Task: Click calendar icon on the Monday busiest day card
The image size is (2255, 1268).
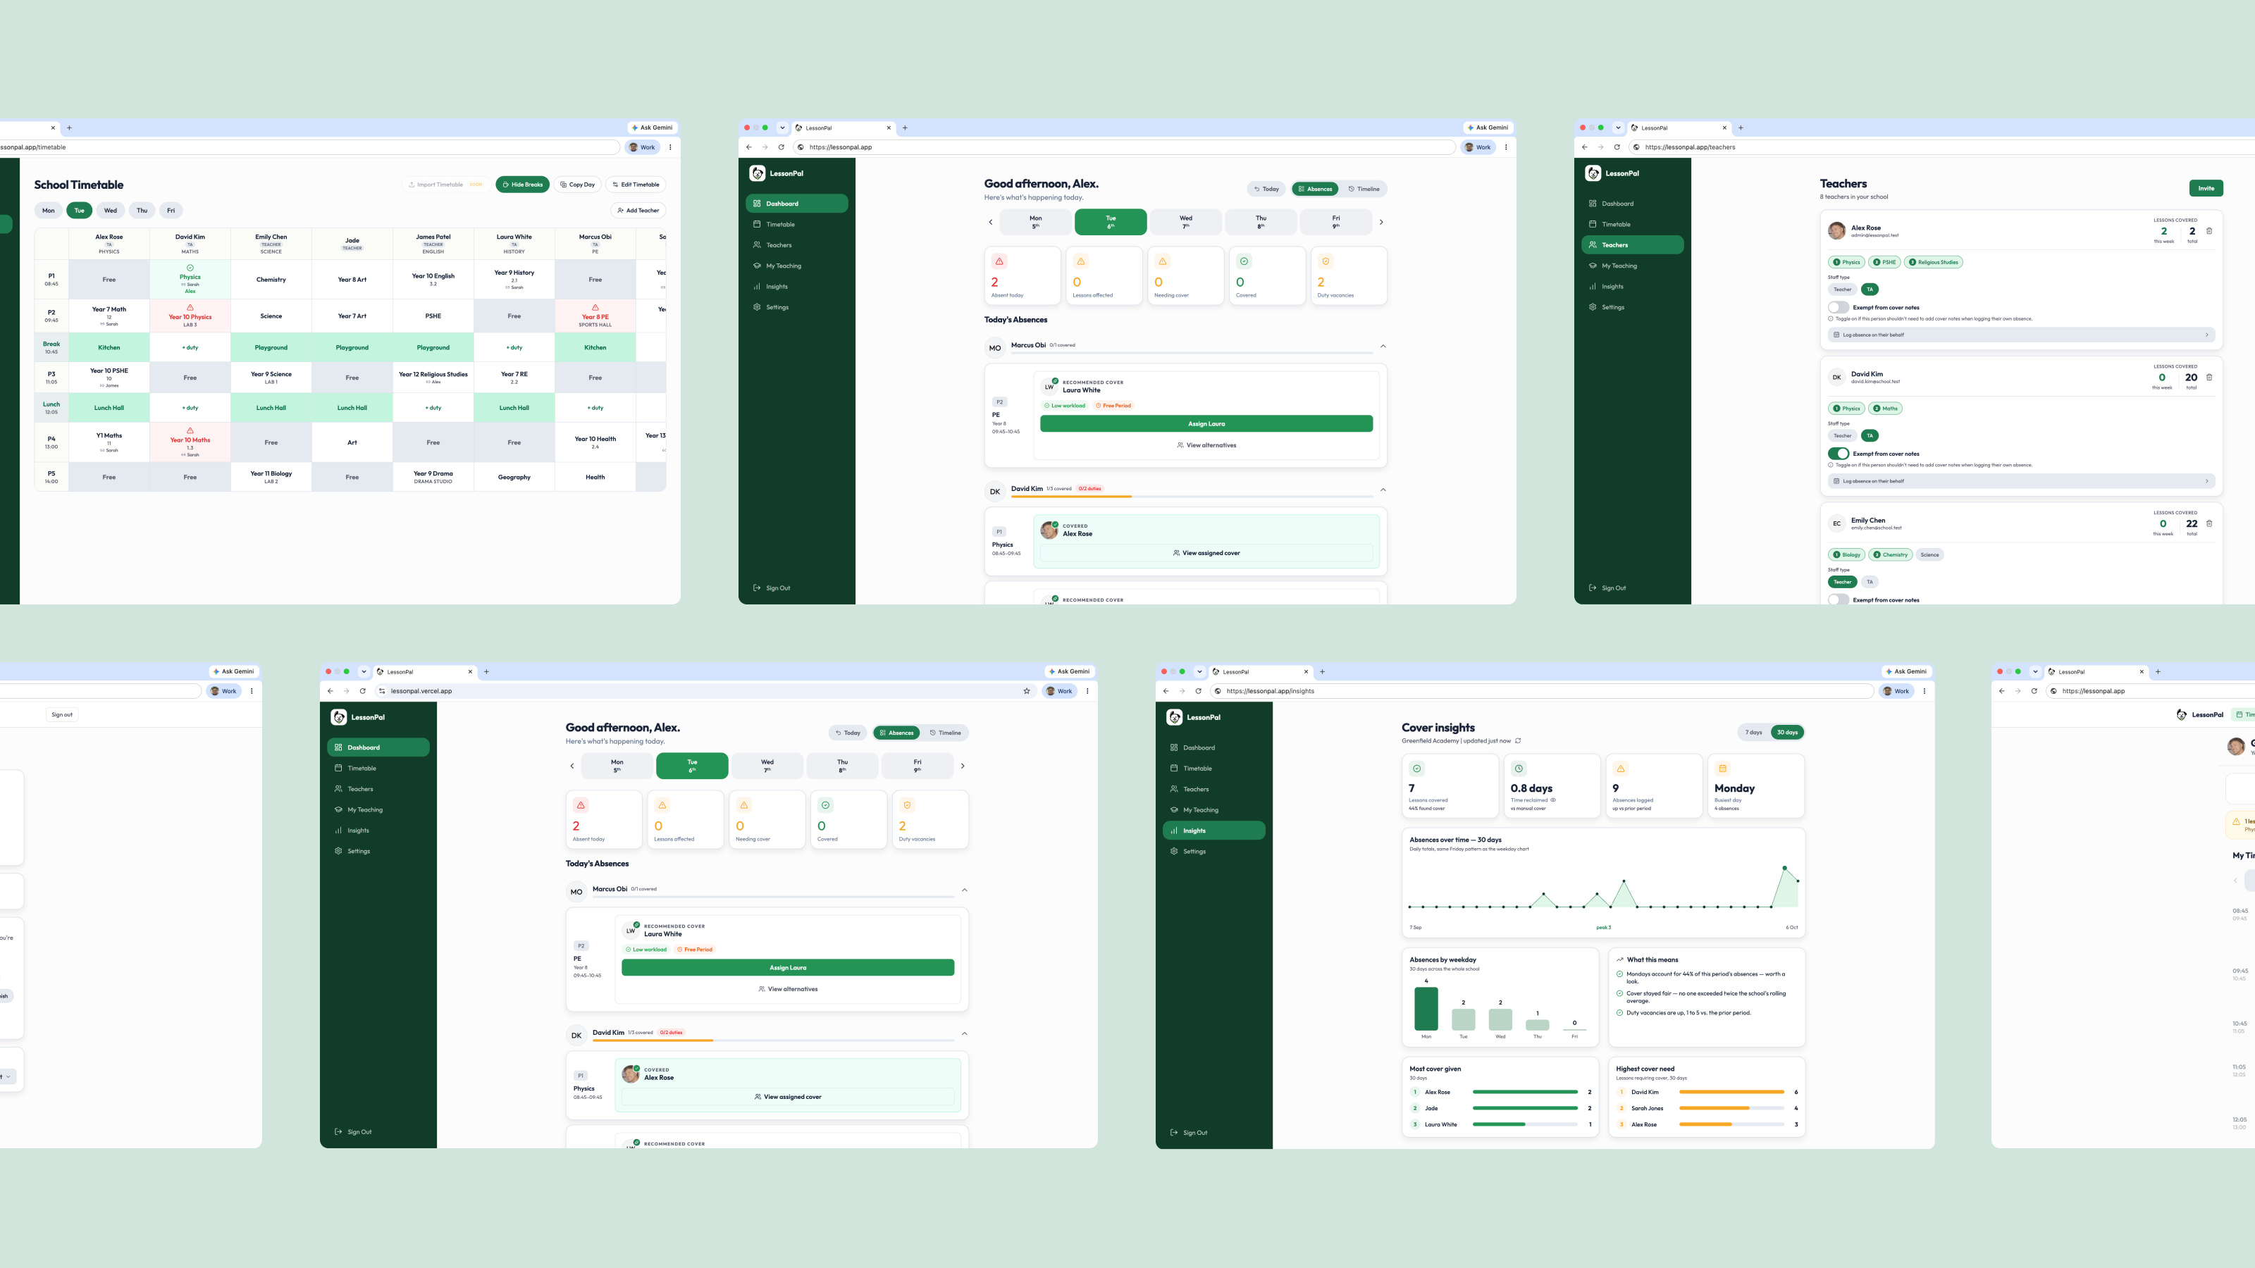Action: tap(1722, 769)
